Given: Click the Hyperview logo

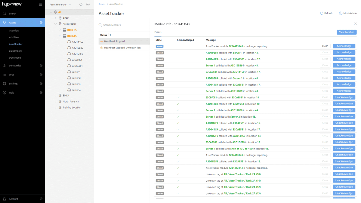Looking at the screenshot, I should click(x=12, y=4).
